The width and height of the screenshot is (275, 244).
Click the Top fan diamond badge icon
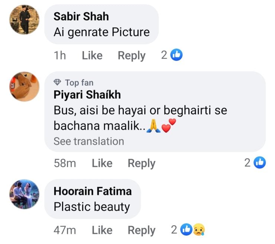point(57,83)
